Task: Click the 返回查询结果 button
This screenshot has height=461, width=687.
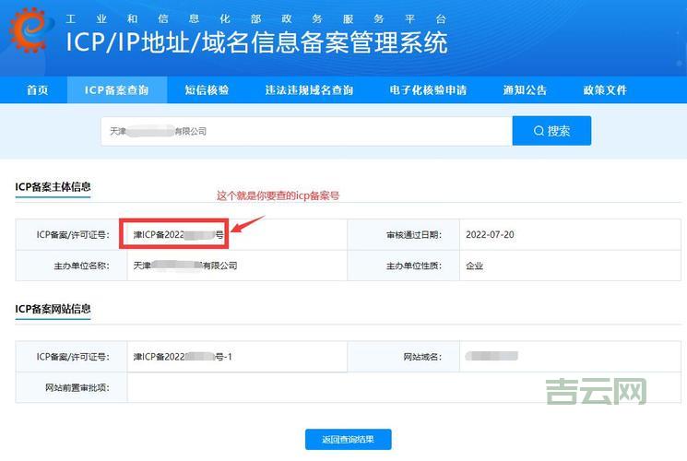Action: point(349,439)
